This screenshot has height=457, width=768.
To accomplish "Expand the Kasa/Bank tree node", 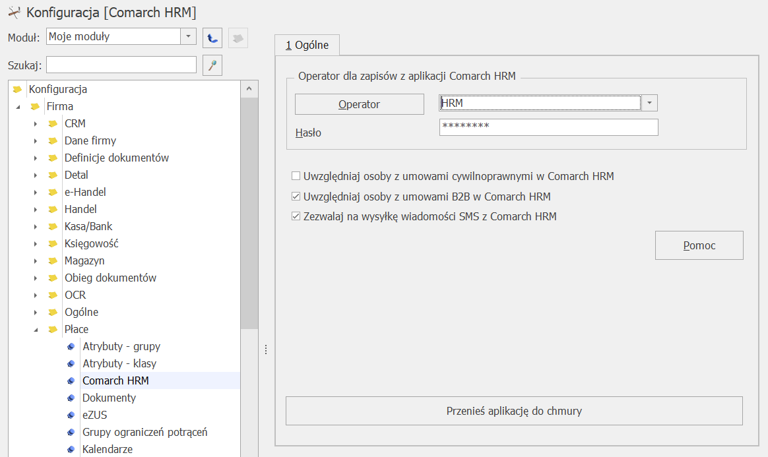I will (x=35, y=227).
